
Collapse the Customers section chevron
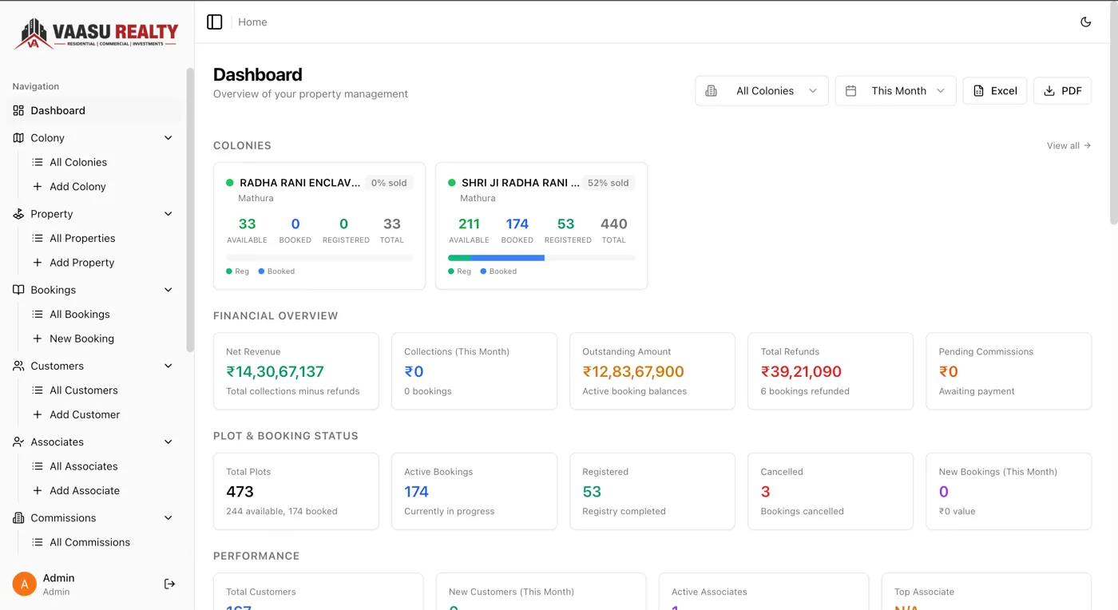168,366
